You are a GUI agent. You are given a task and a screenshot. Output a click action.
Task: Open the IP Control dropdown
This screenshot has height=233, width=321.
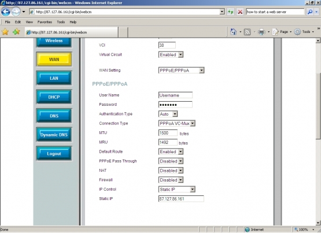click(177, 189)
